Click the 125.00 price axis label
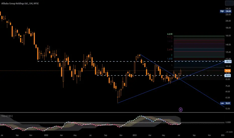 coord(228,52)
